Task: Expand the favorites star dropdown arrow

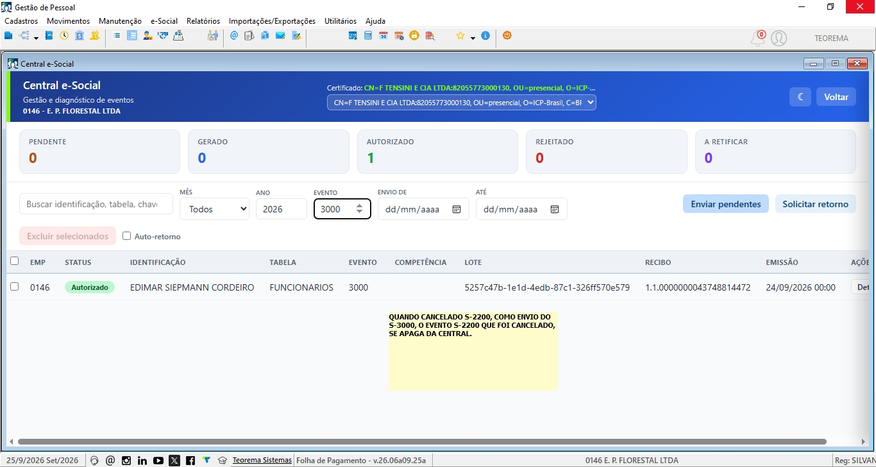Action: coord(473,38)
